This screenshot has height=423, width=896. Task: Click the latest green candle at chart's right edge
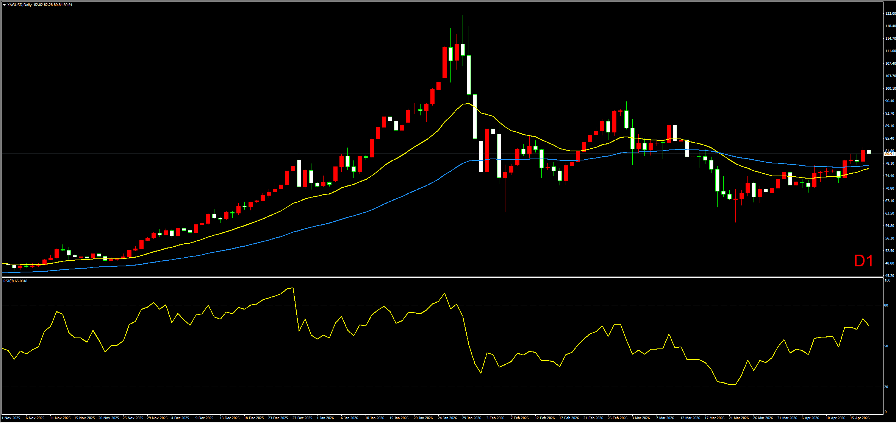click(x=869, y=152)
